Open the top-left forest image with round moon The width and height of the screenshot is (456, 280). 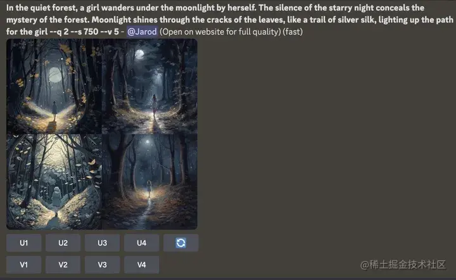54,86
